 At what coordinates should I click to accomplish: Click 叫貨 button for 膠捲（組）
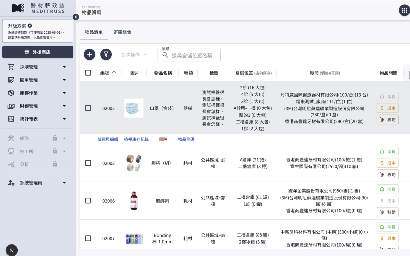pyautogui.click(x=388, y=151)
